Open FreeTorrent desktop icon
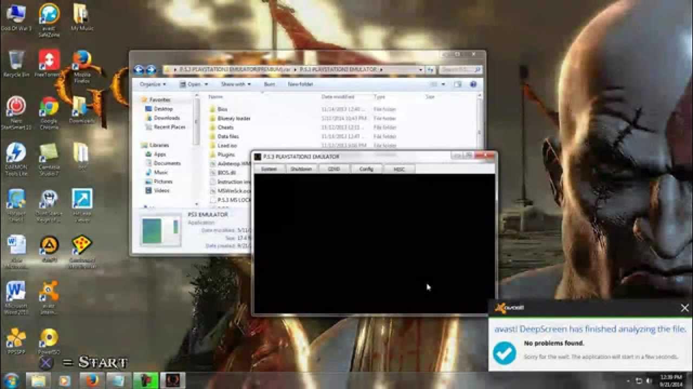693x389 pixels. point(49,64)
